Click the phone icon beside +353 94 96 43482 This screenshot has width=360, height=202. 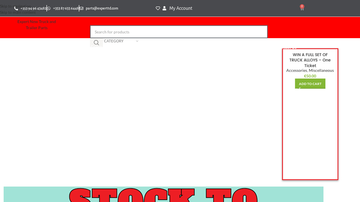tap(16, 9)
